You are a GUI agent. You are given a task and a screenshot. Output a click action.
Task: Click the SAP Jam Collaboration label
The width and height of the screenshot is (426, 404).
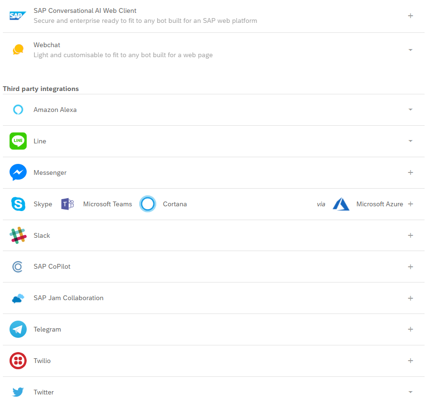pos(69,298)
